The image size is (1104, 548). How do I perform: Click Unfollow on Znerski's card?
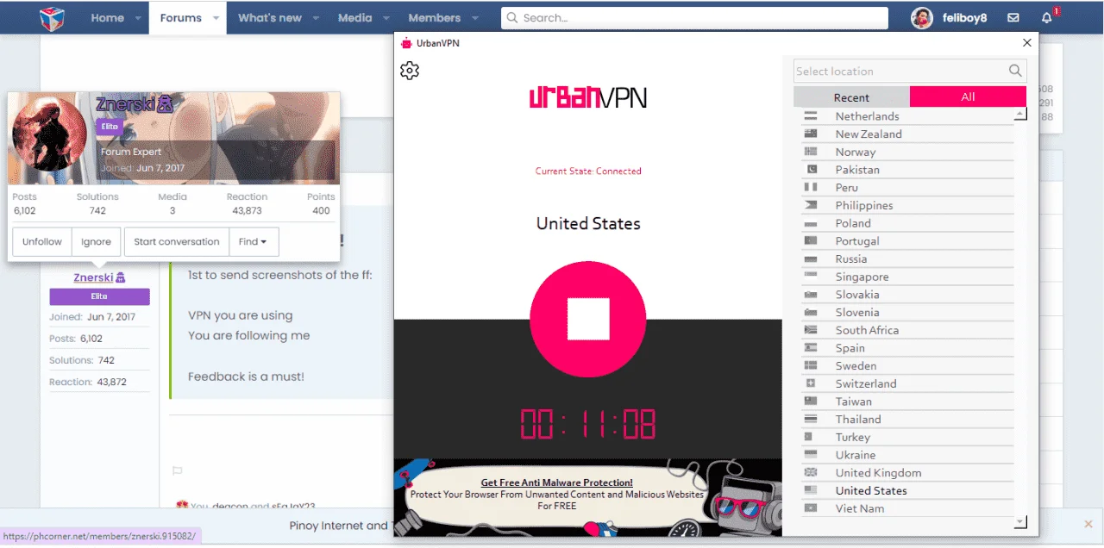tap(42, 242)
